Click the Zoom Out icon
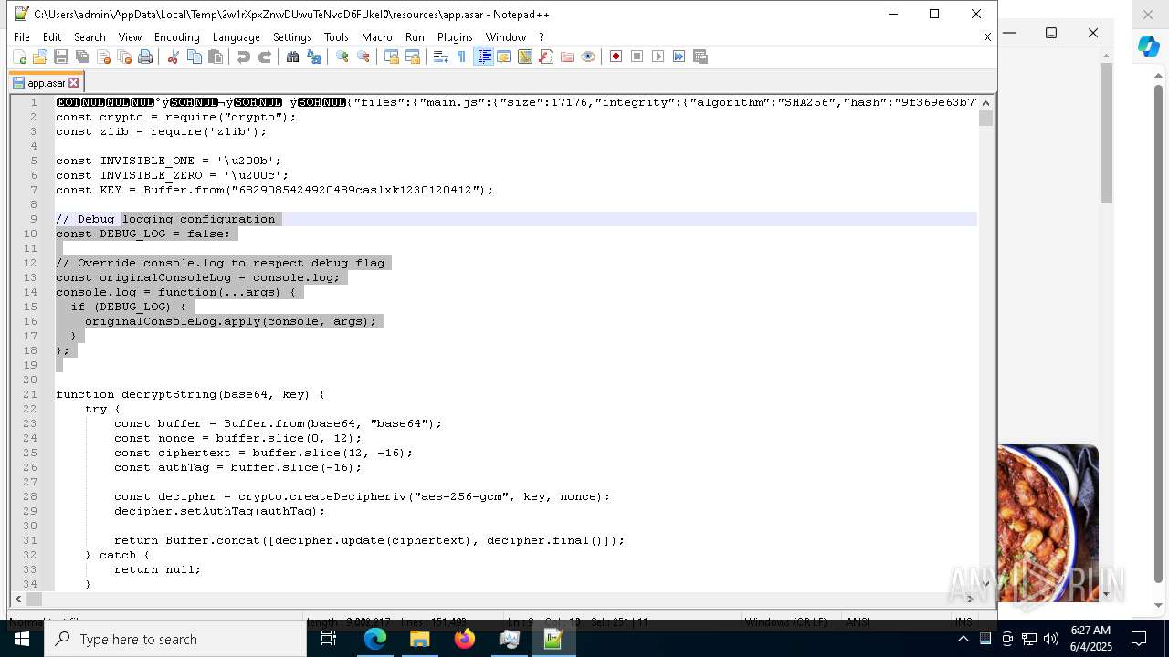1169x657 pixels. 363,57
